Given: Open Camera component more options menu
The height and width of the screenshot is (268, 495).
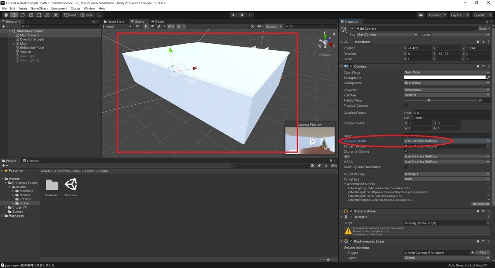Looking at the screenshot, I should [x=488, y=66].
